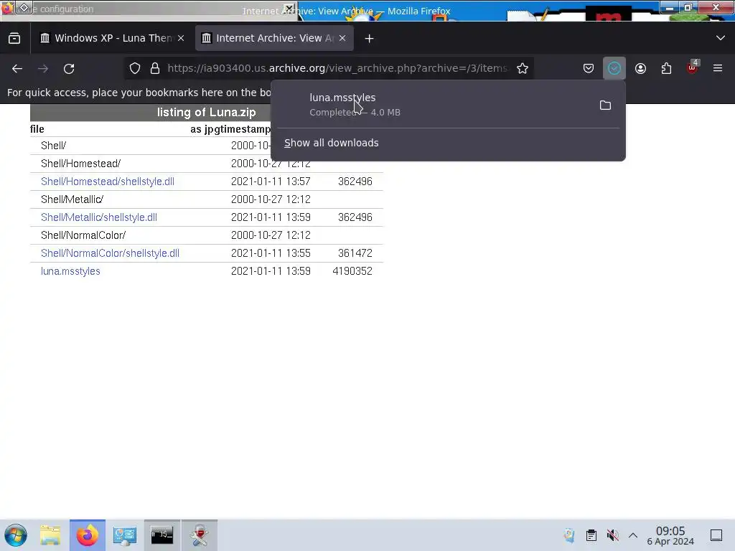Open Shell/NormalColor/shellstyle.dll link

110,253
